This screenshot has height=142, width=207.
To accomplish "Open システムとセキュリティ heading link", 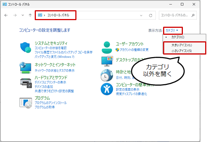I will [x=51, y=43].
